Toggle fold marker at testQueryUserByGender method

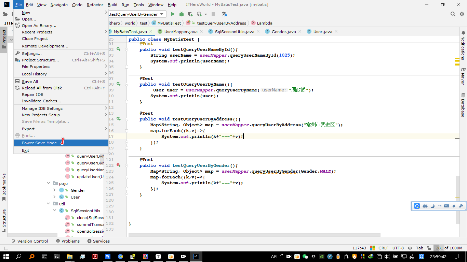click(126, 165)
